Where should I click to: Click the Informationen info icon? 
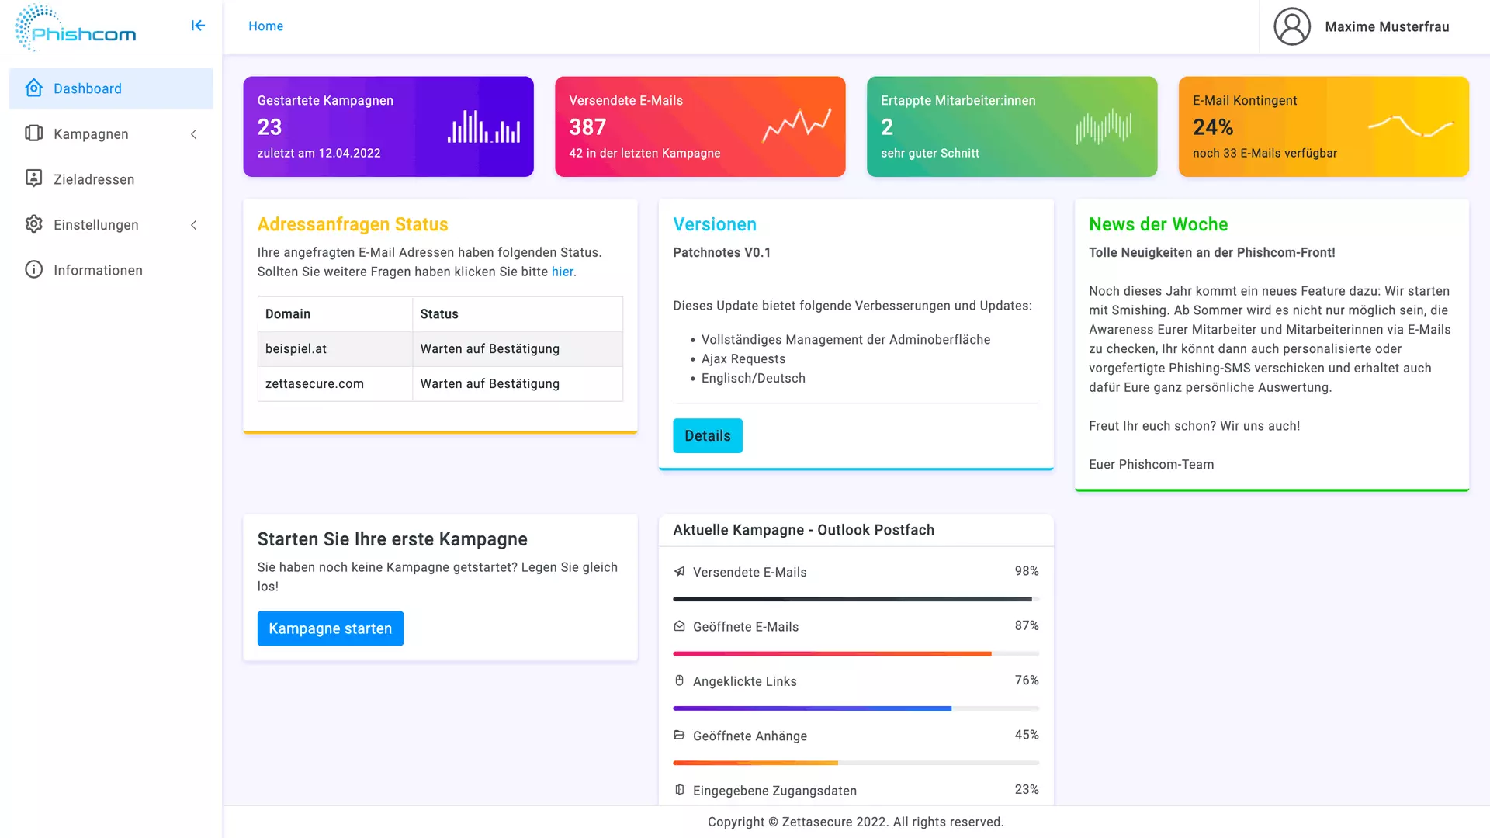pos(33,270)
